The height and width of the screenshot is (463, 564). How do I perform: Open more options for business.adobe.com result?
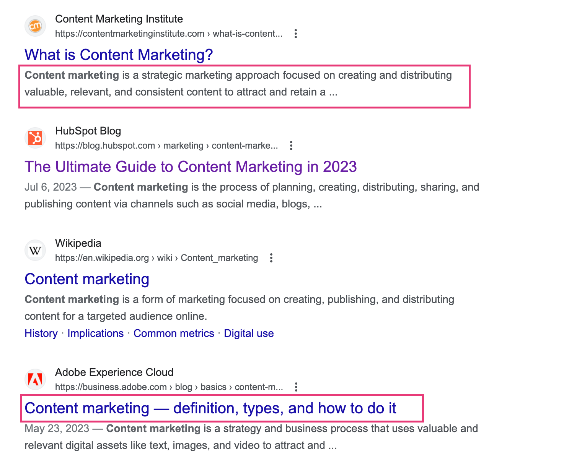click(x=296, y=387)
